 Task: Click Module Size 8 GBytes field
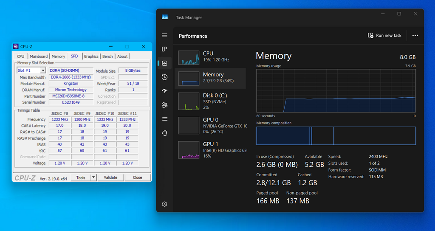133,70
